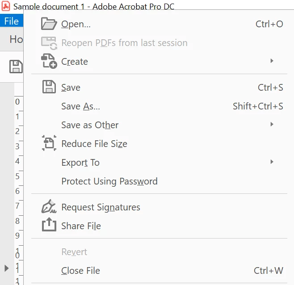The height and width of the screenshot is (285, 294).
Task: Choose Protect Using Password
Action: (109, 181)
